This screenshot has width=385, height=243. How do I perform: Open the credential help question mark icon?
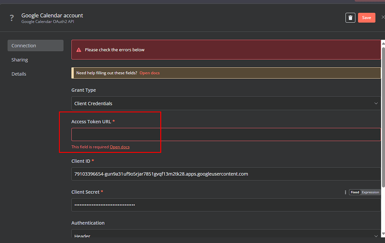[x=11, y=18]
